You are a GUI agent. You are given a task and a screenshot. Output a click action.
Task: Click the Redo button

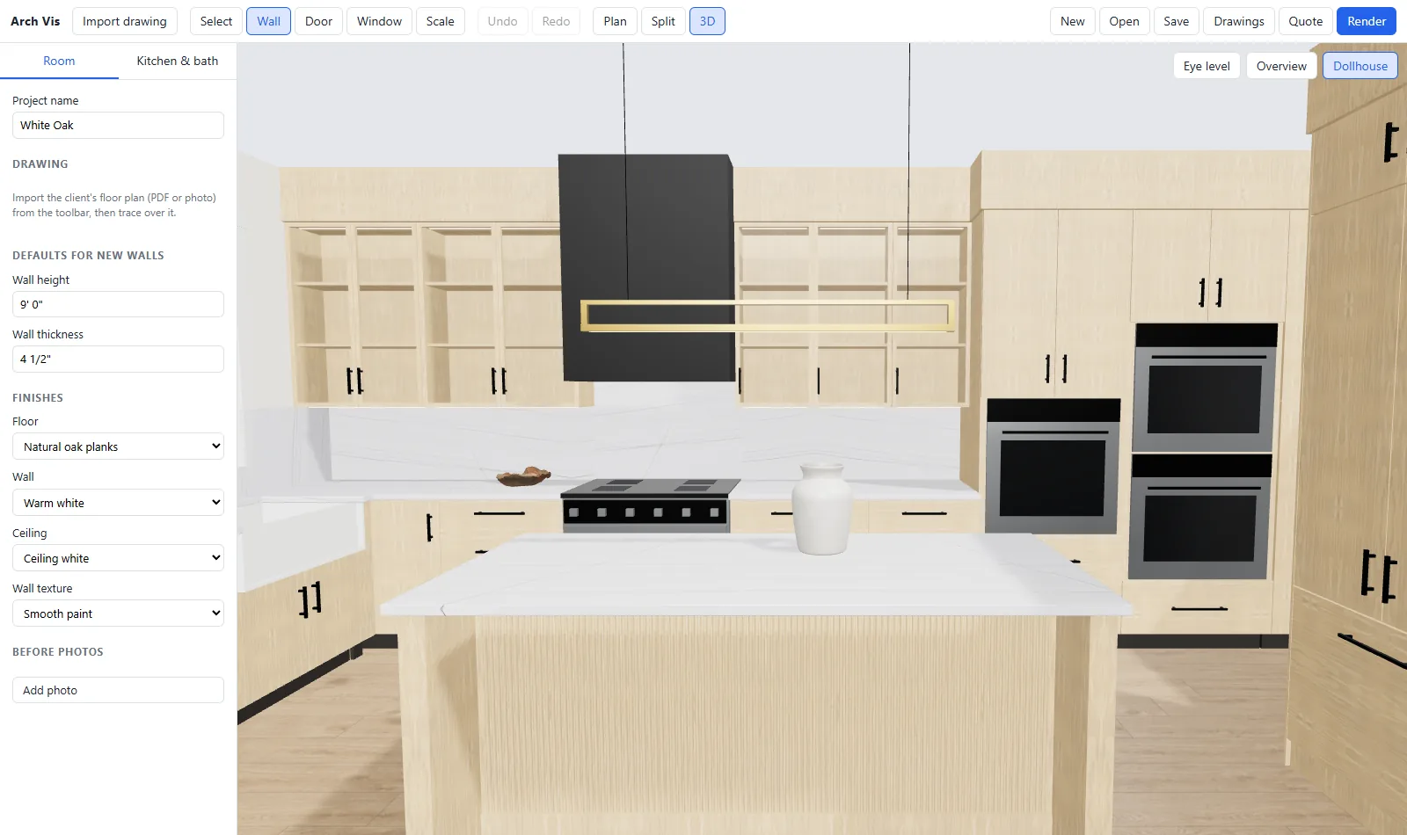click(x=556, y=21)
